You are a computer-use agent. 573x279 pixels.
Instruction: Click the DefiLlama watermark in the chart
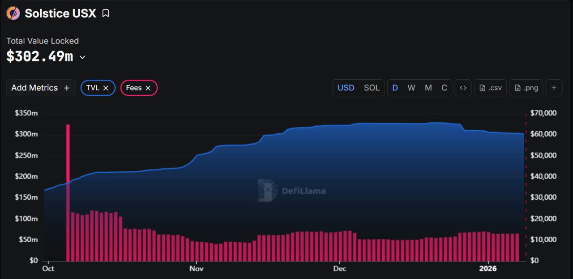click(292, 191)
